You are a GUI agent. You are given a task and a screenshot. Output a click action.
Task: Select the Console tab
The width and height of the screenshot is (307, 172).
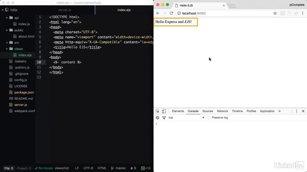pos(193,111)
